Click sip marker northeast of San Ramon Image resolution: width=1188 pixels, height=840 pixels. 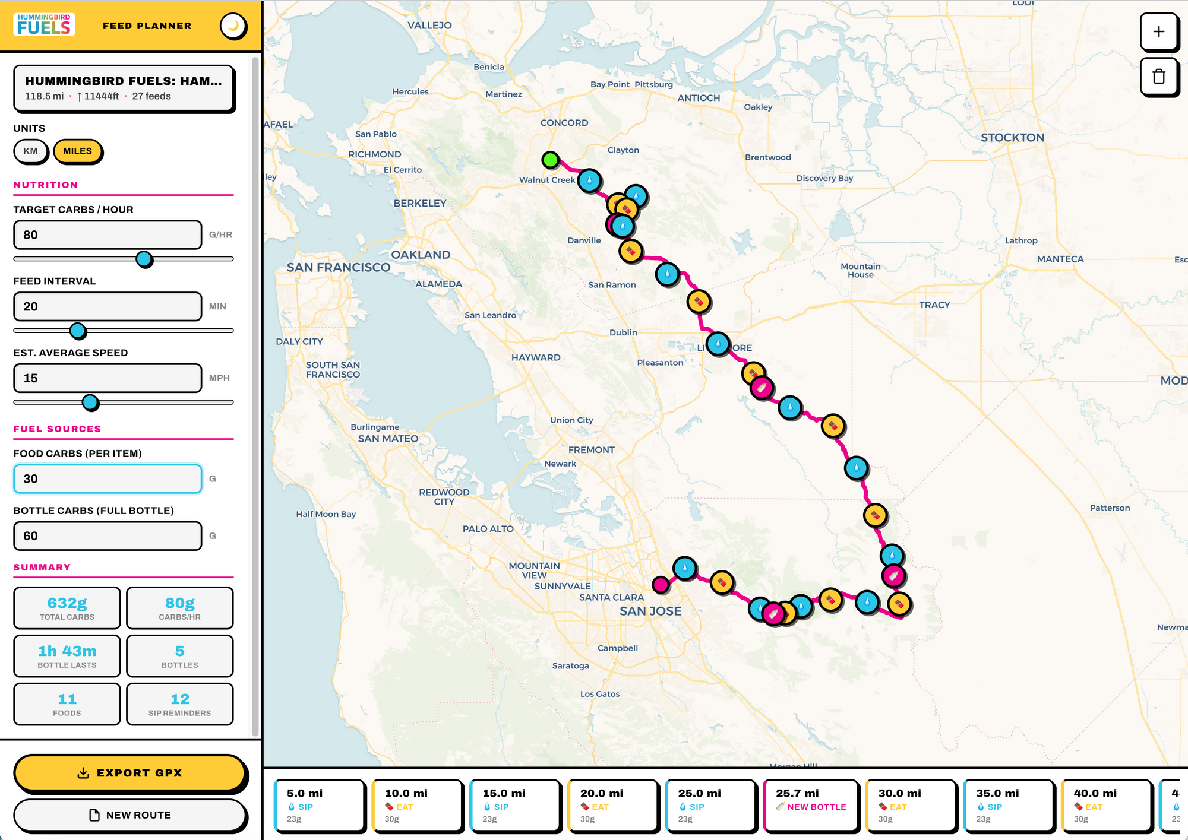(x=668, y=274)
